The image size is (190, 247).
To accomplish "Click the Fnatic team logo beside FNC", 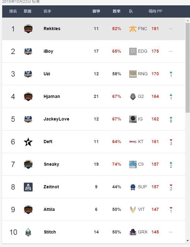I will pos(133,29).
